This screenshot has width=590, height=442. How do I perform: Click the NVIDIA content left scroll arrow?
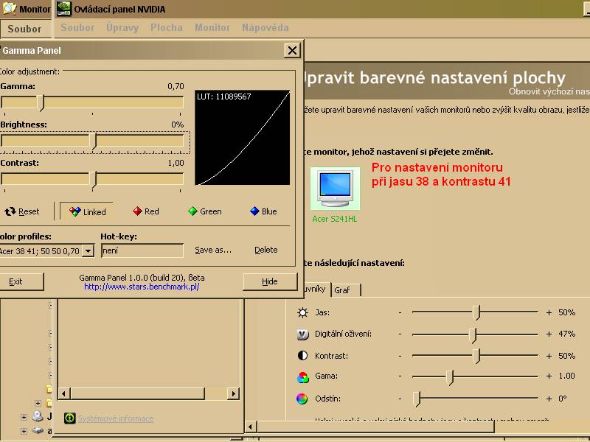pyautogui.click(x=251, y=427)
